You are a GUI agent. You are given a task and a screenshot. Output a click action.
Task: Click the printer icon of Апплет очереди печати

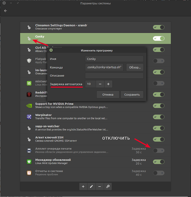click(x=29, y=151)
